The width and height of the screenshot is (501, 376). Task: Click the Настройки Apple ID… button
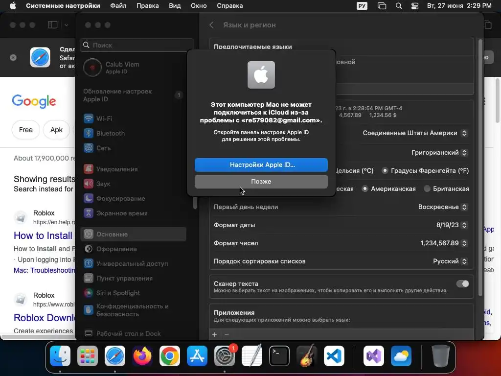point(261,164)
